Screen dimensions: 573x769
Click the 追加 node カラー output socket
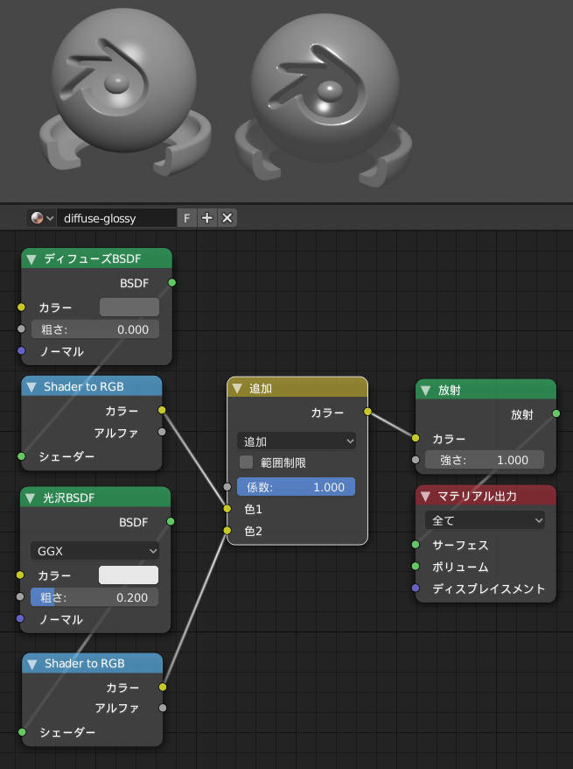(x=367, y=412)
